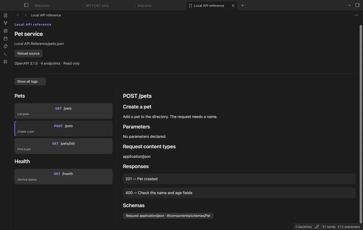Click the Pet service title

tap(29, 34)
